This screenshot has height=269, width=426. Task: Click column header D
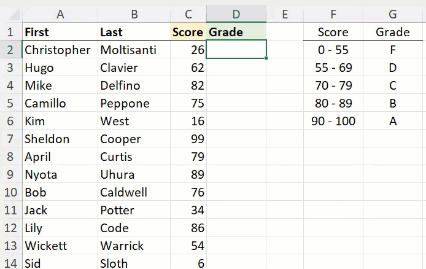point(236,14)
